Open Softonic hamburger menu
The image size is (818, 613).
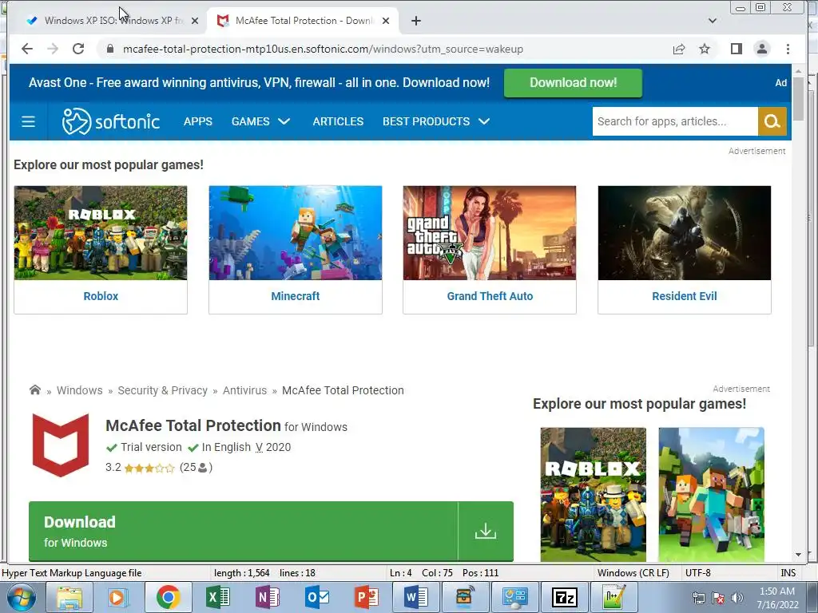[x=28, y=121]
